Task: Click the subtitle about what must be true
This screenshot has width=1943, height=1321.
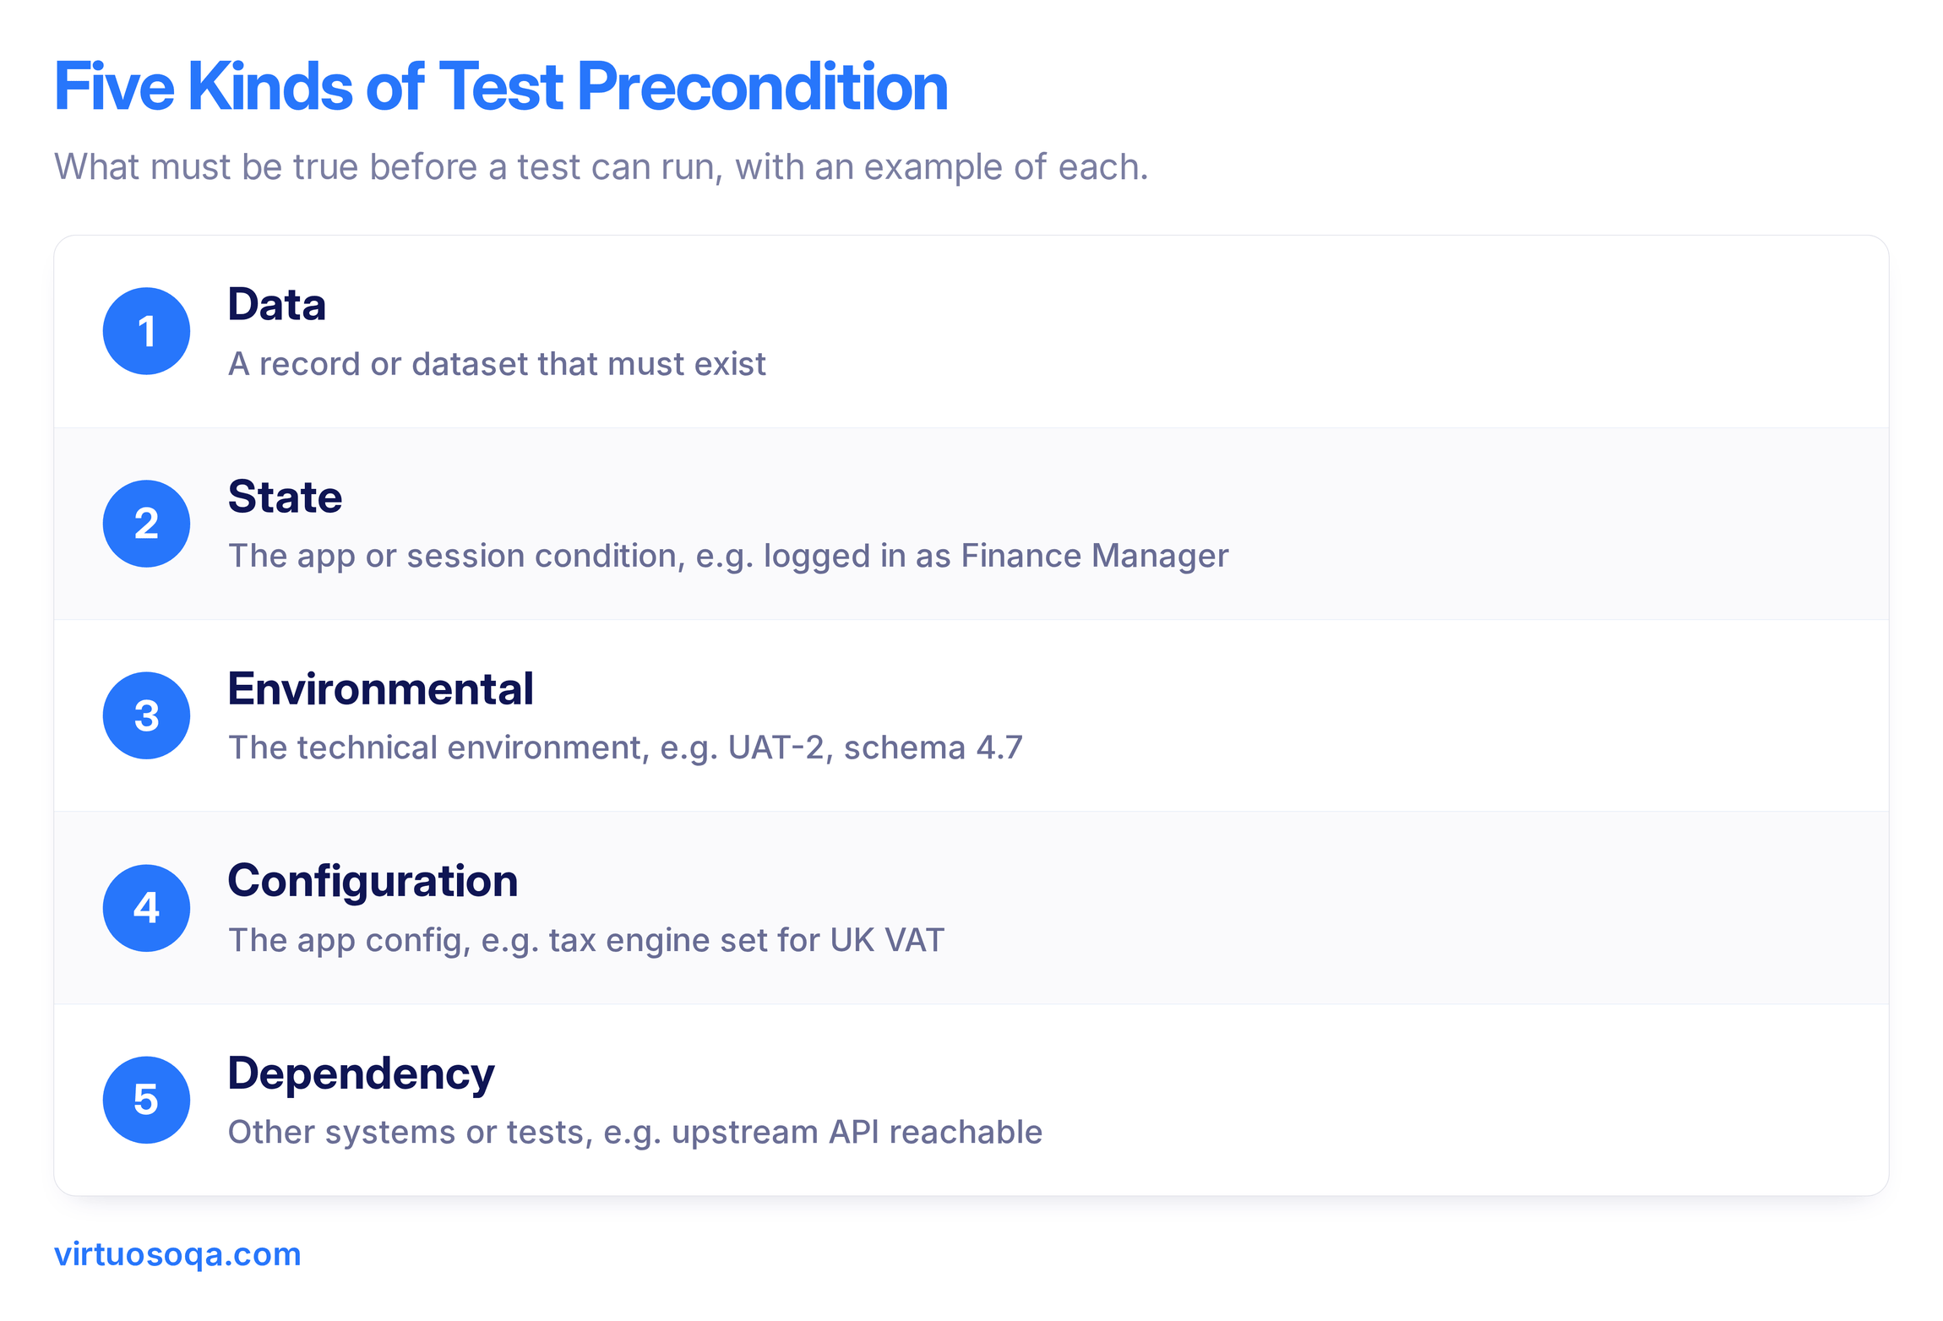Action: click(601, 167)
